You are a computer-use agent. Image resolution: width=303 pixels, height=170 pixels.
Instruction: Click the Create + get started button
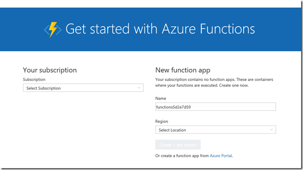click(178, 145)
